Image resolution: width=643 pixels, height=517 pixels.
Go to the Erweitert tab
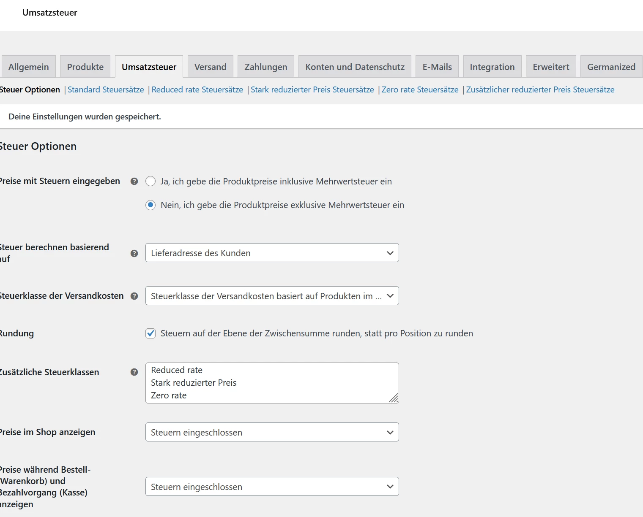point(551,67)
